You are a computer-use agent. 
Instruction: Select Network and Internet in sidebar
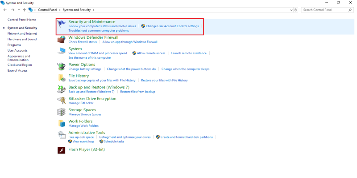(22, 33)
